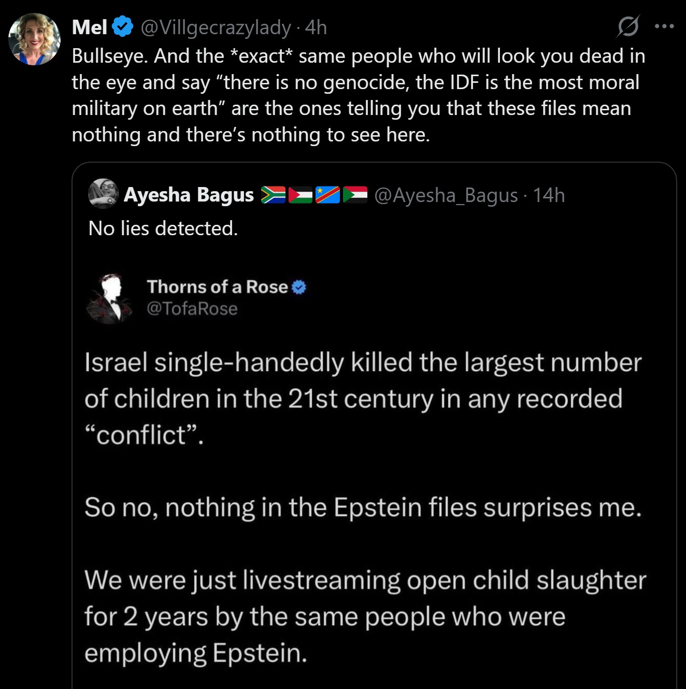The width and height of the screenshot is (686, 689).
Task: Click the Thorns of a Rose avatar
Action: pyautogui.click(x=109, y=298)
